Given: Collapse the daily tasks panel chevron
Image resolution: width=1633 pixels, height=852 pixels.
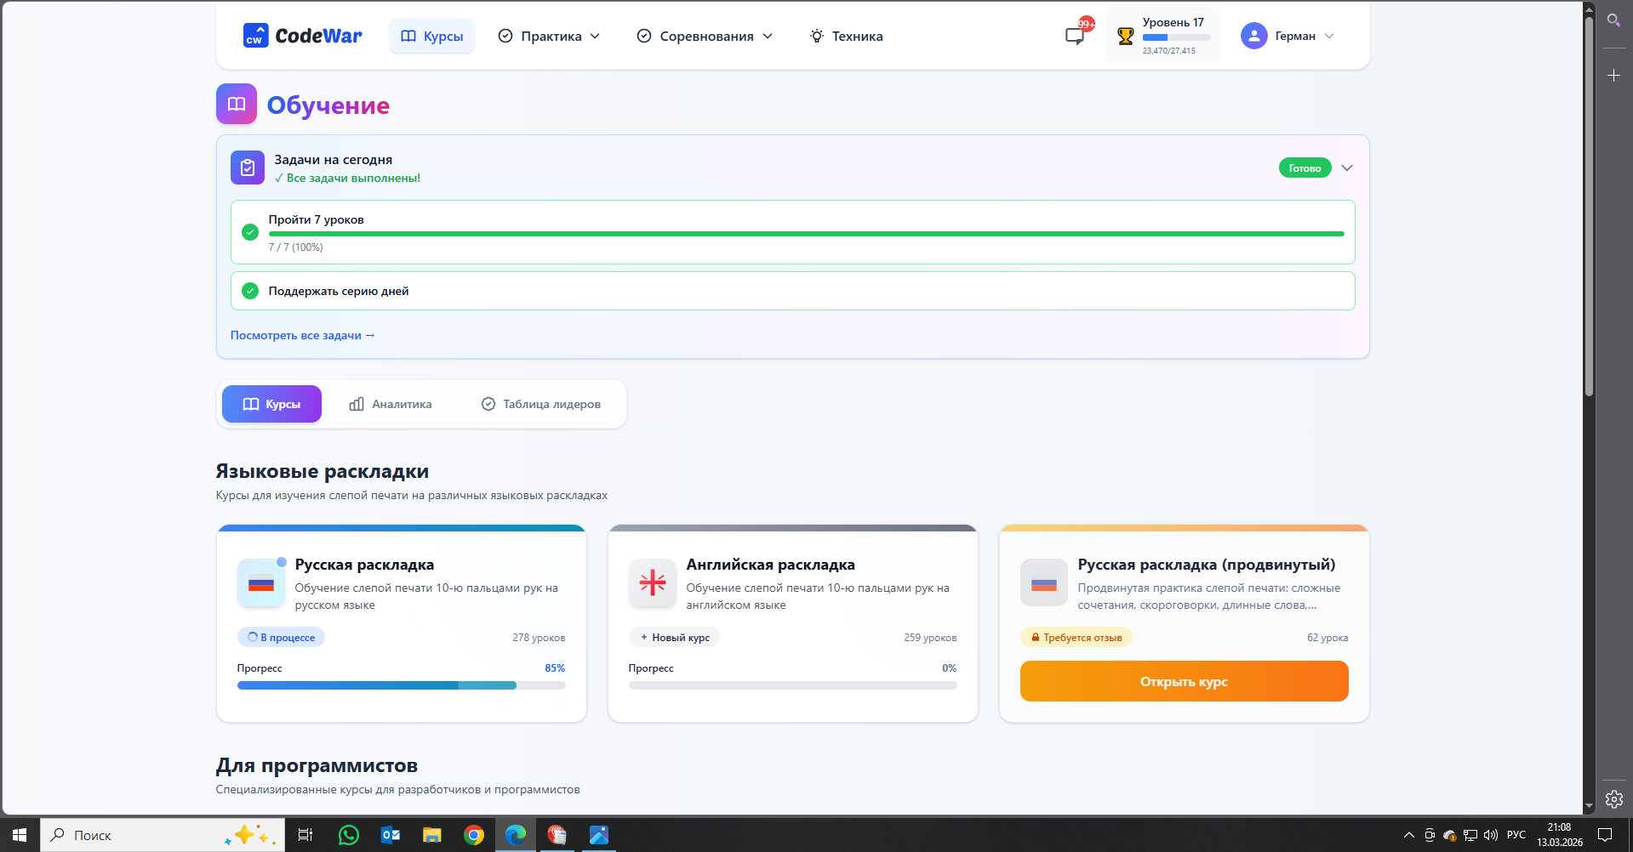Looking at the screenshot, I should (x=1347, y=168).
